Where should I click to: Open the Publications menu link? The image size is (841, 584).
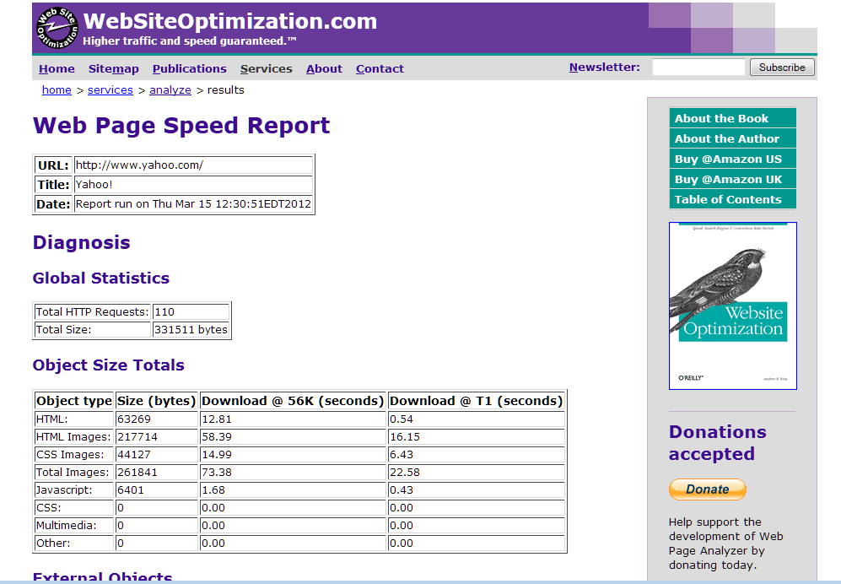[189, 68]
